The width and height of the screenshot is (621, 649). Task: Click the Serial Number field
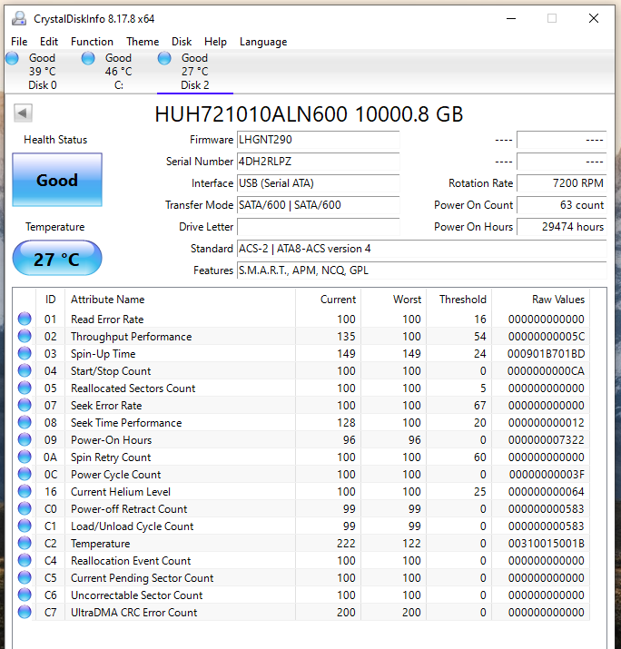[317, 162]
